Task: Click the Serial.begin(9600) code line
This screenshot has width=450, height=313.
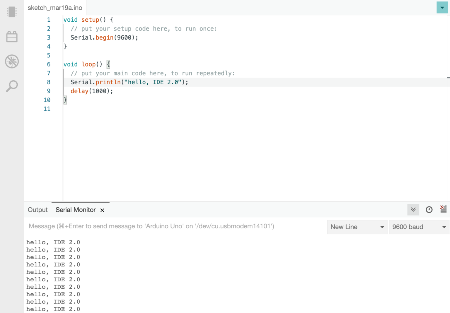Action: coord(104,38)
